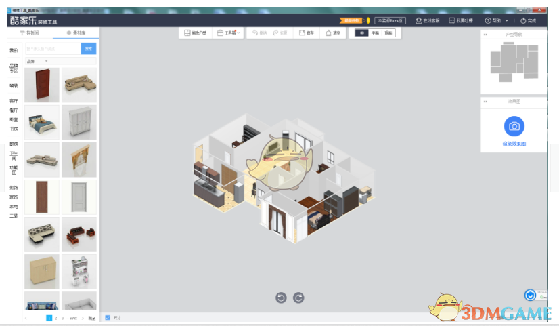Click the modify floor plan (修改户型) button
This screenshot has height=326, width=559.
point(195,33)
